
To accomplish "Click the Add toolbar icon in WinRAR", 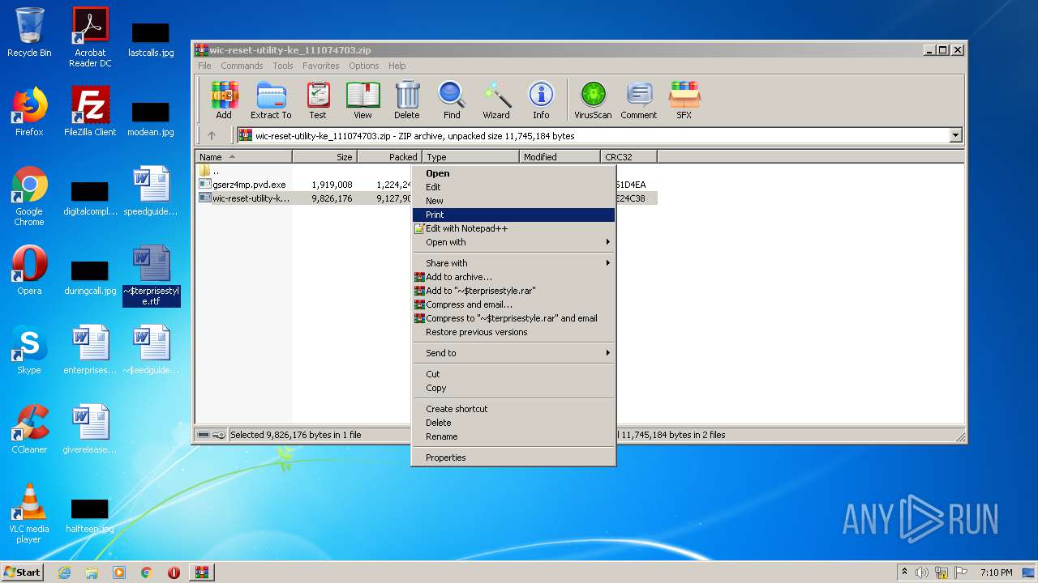I will click(x=224, y=100).
